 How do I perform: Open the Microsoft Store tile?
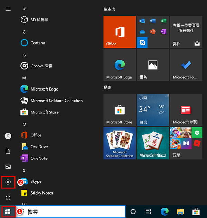[x=119, y=110]
